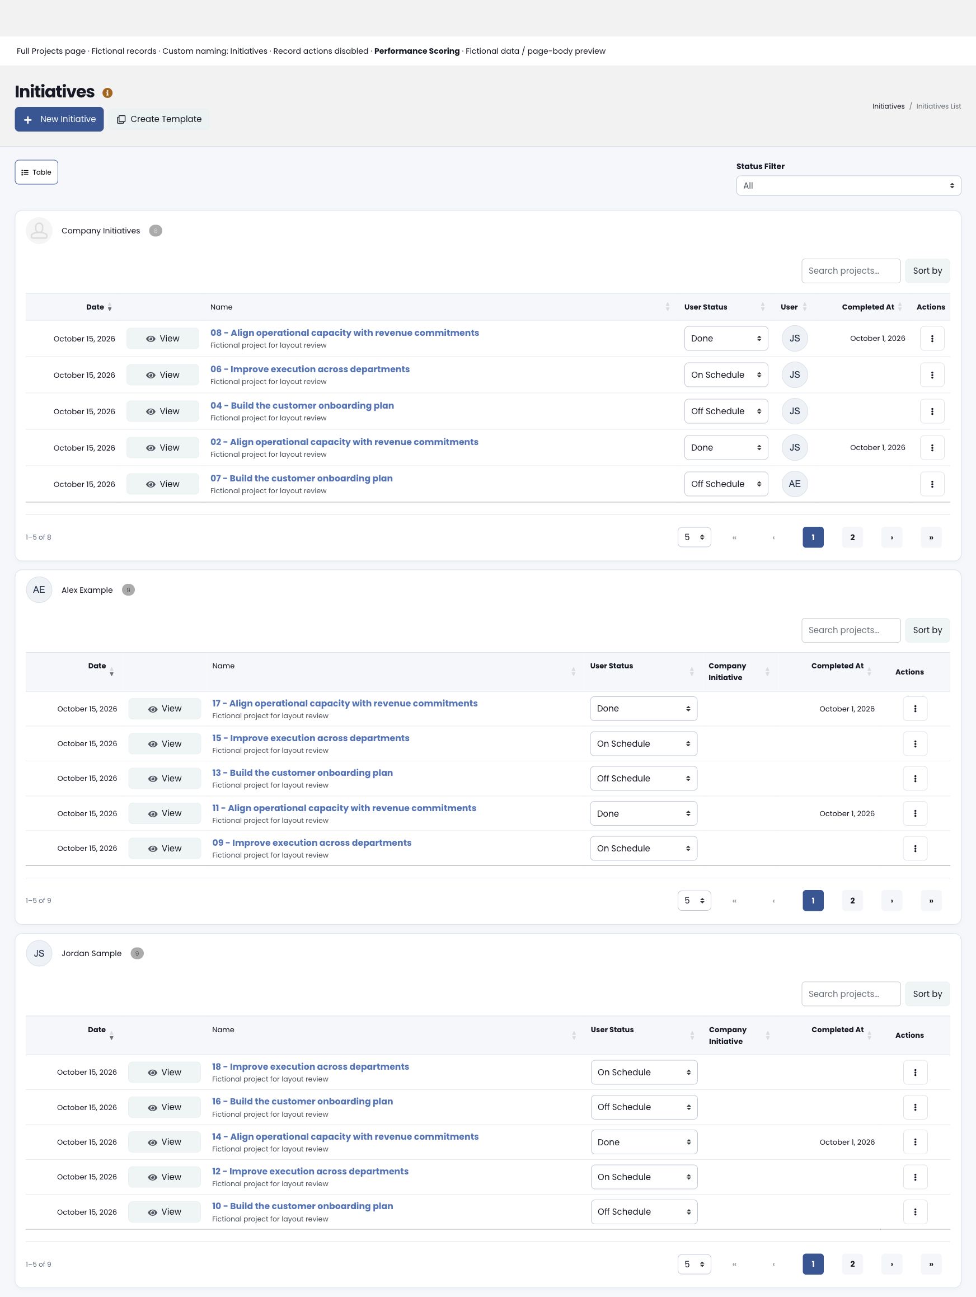Click the JS avatar in initiative 08 row
This screenshot has height=1297, width=976.
[x=795, y=338]
